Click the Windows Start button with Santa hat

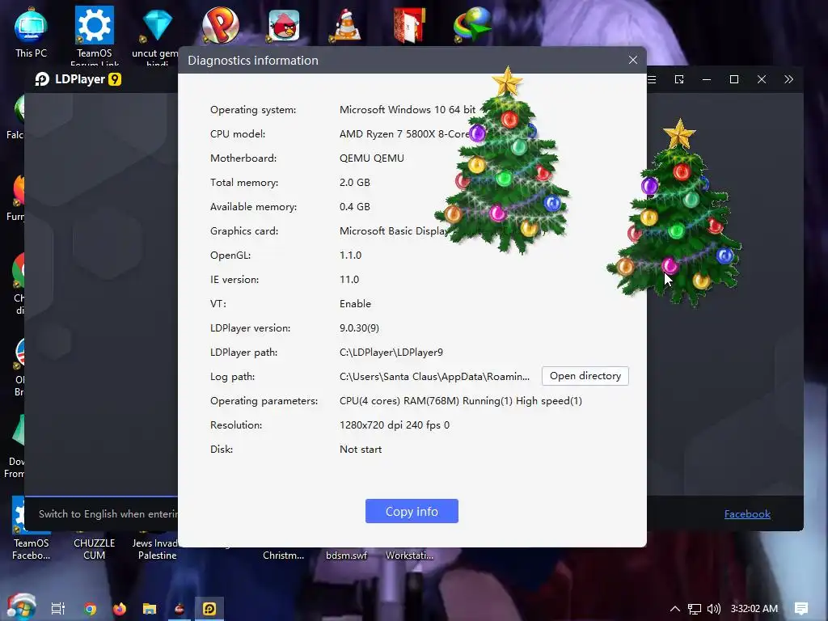click(x=20, y=608)
